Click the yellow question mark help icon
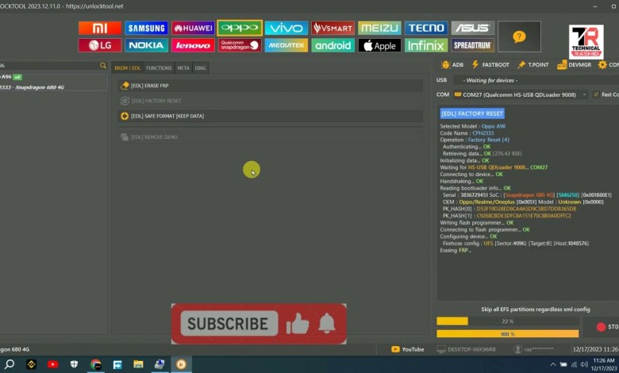Viewport: 619px width, 373px height. (x=519, y=37)
